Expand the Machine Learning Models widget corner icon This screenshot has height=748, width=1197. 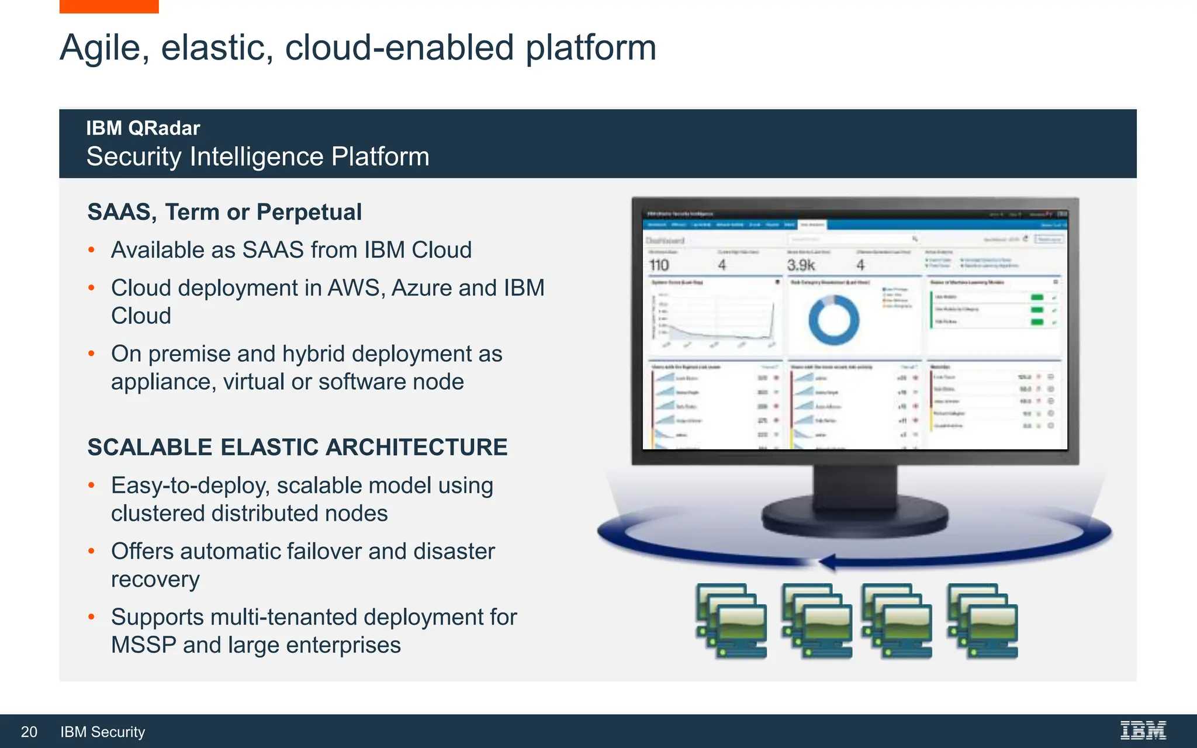(1056, 282)
